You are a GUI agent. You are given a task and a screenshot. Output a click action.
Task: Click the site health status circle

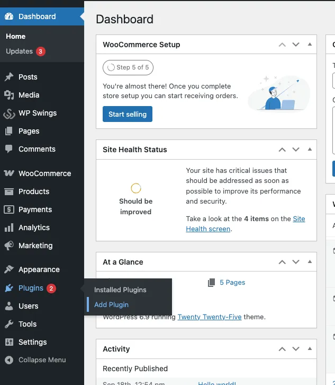(x=136, y=188)
